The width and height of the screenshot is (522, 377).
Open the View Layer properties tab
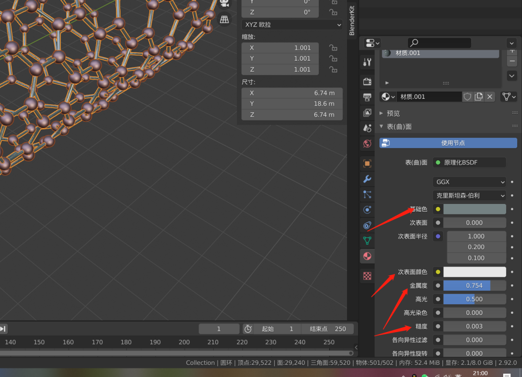[x=367, y=113]
